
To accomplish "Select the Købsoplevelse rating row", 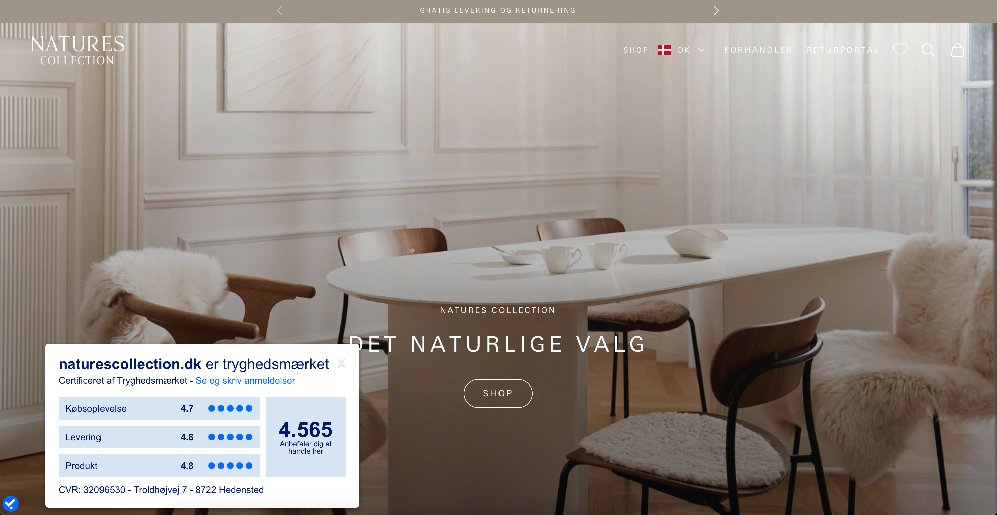I will 160,408.
